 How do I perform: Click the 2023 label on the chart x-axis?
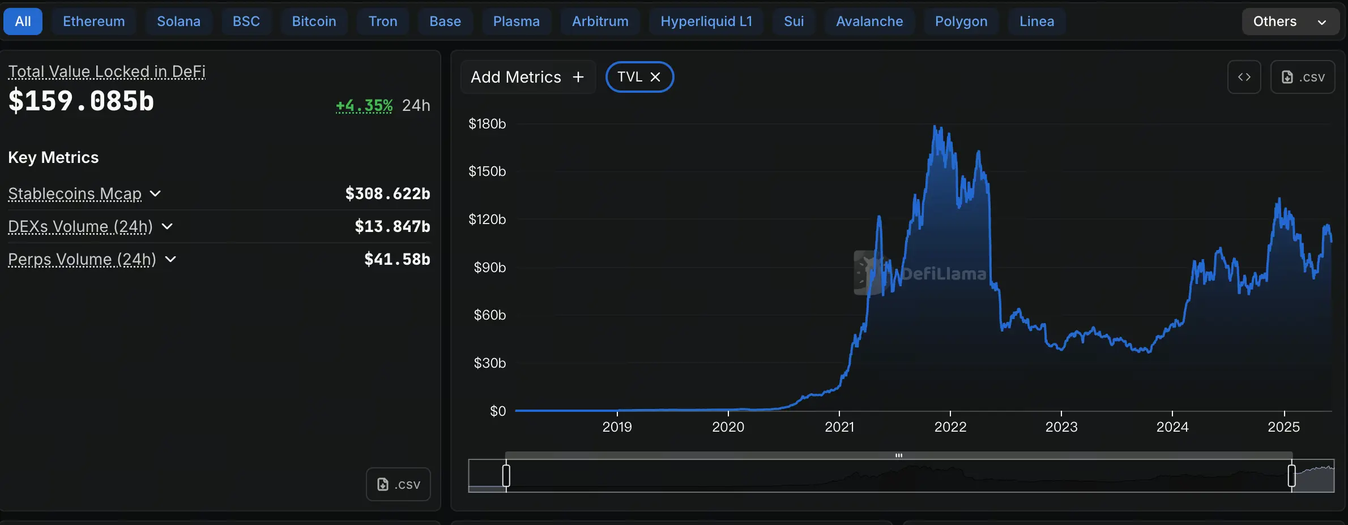coord(1061,427)
